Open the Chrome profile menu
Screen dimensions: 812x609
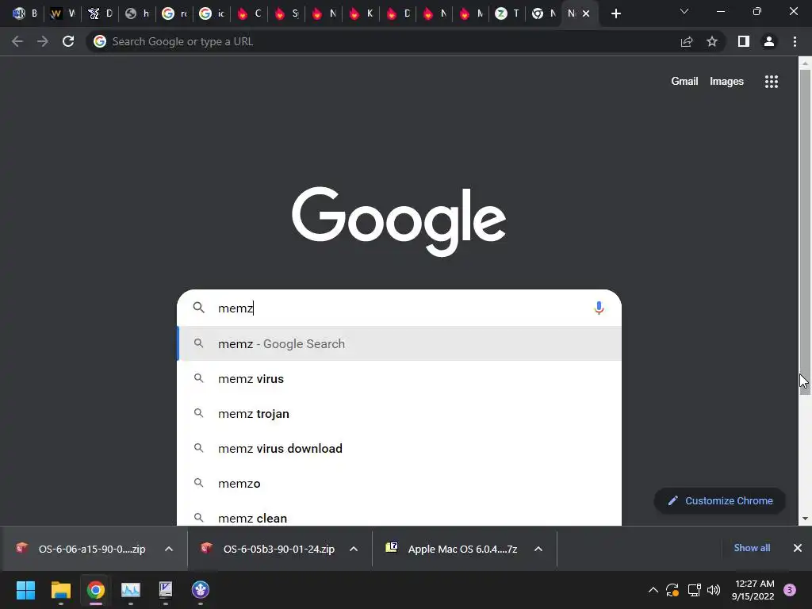pos(769,41)
